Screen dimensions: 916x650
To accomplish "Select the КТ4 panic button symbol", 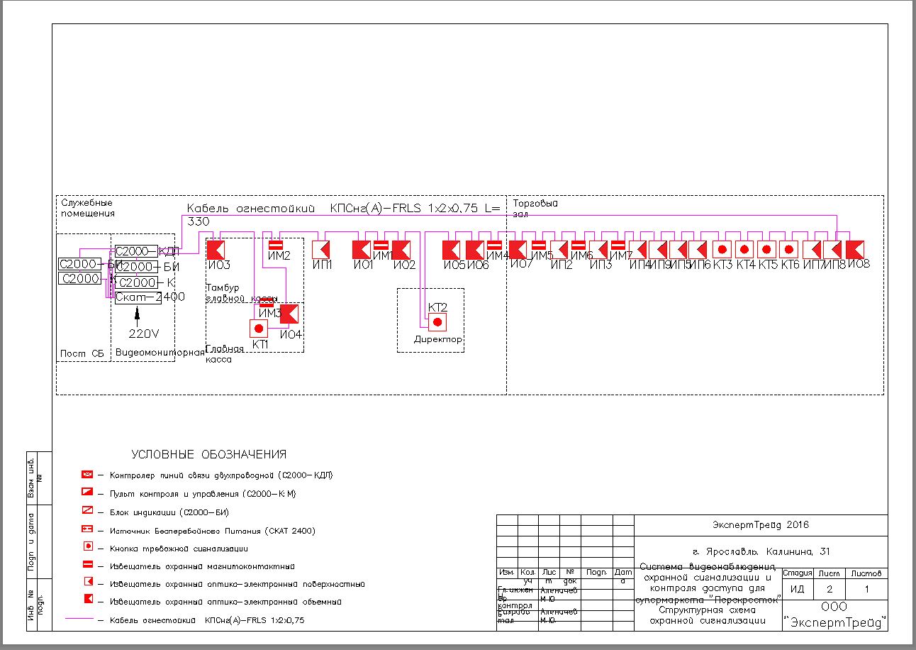I will (x=744, y=250).
